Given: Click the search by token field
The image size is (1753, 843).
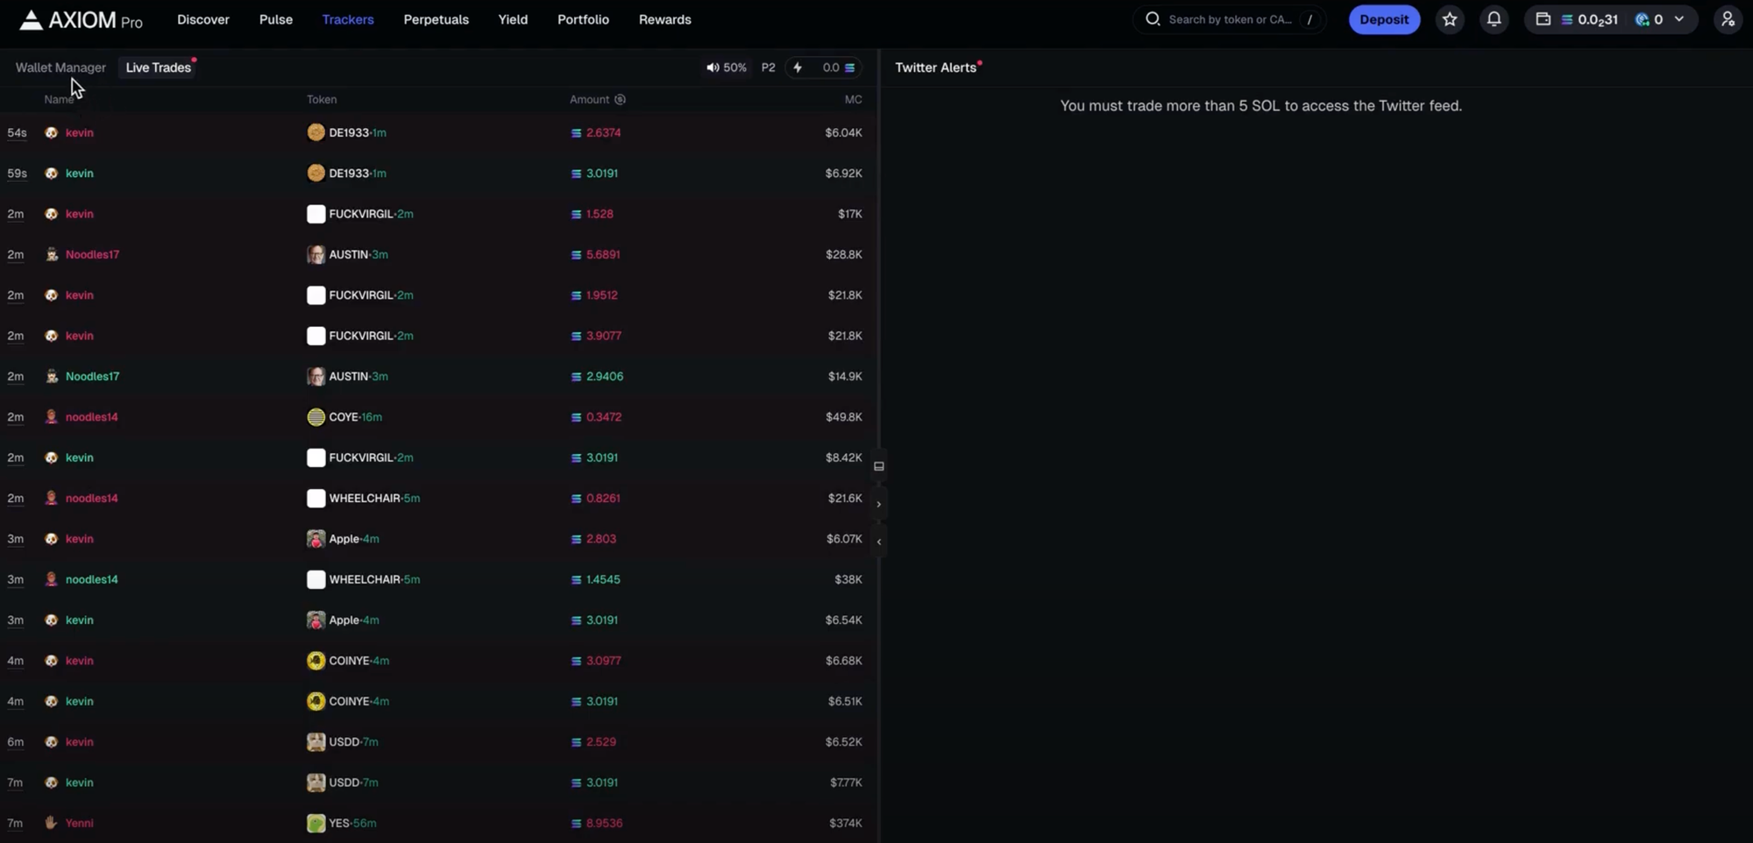Looking at the screenshot, I should 1227,18.
